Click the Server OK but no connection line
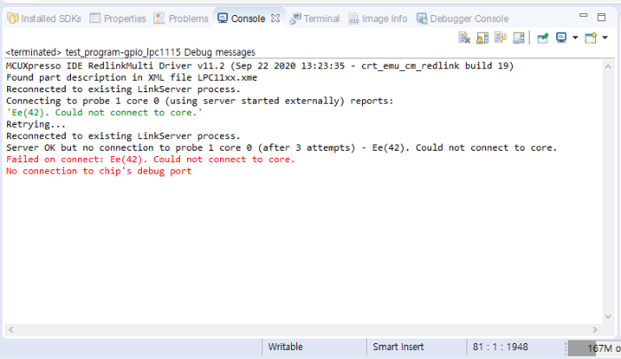 [x=281, y=148]
